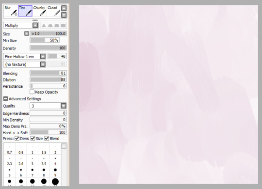Click the Hard <-> Soft slider at 100
262x189 pixels.
(x=49, y=132)
